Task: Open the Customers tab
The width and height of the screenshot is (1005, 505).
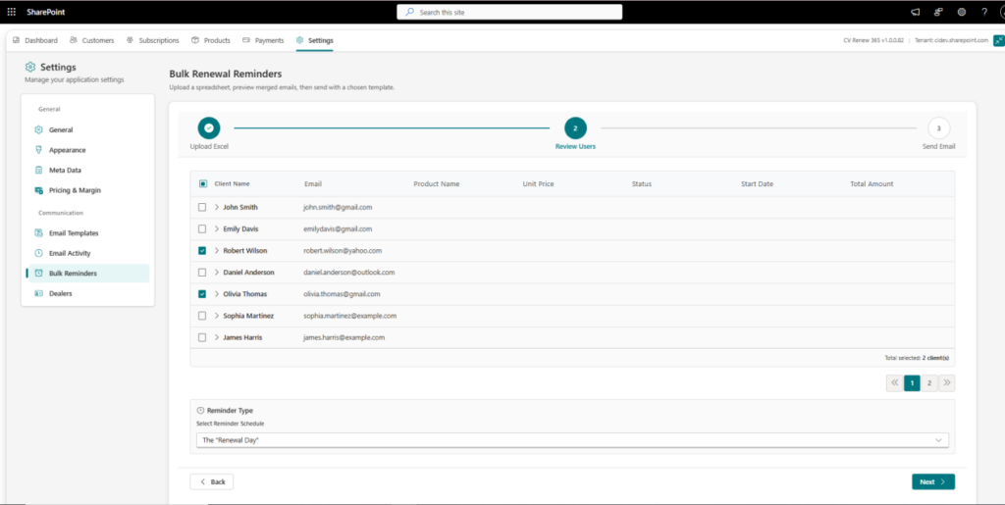Action: pos(91,40)
